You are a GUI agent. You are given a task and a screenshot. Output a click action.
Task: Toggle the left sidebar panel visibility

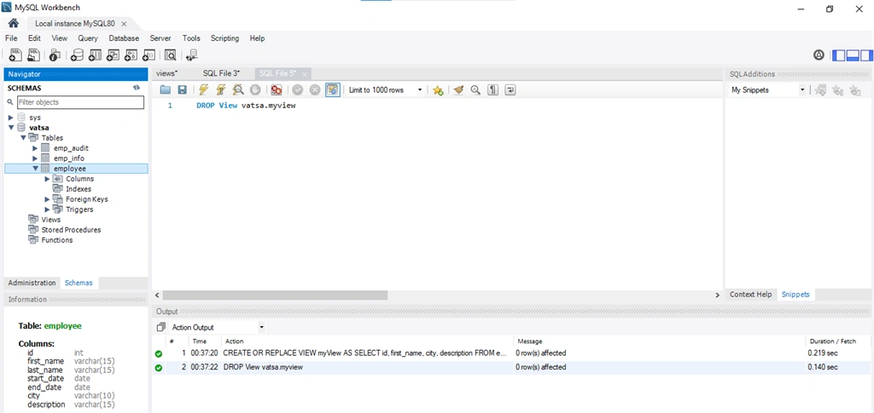(838, 55)
